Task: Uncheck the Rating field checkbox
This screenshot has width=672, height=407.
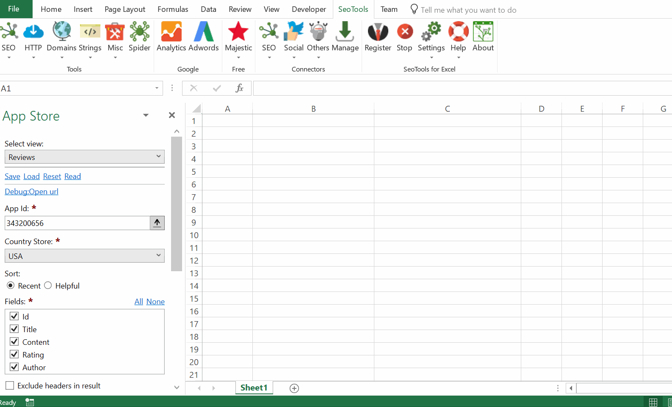Action: pos(14,354)
